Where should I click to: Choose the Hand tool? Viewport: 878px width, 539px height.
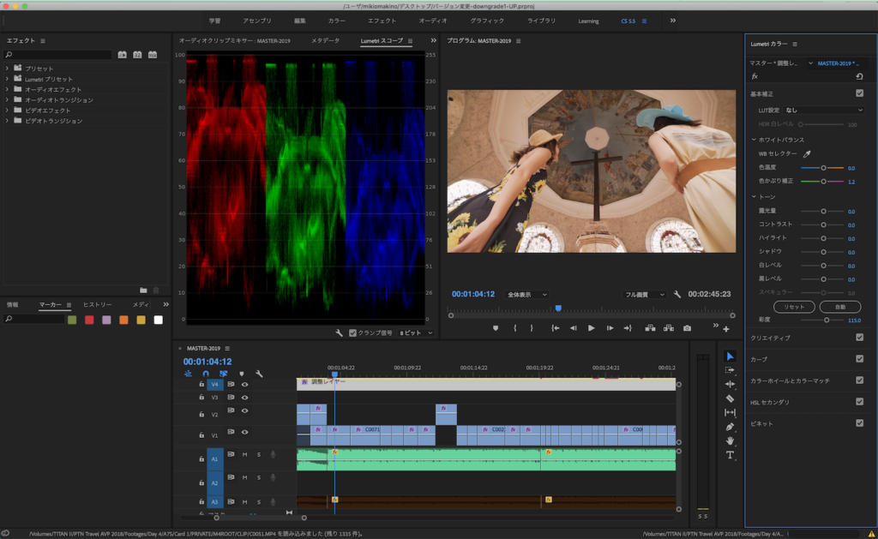click(730, 440)
